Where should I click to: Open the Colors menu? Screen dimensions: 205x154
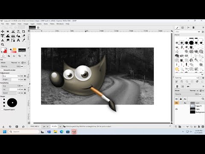click(39, 24)
